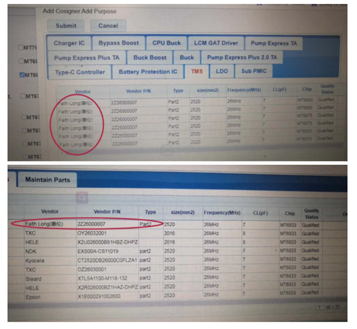Click Frequency(MHz) header in upper table
357x329 pixels.
click(x=244, y=90)
